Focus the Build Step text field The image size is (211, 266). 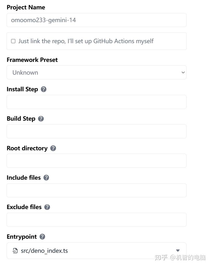click(x=96, y=131)
